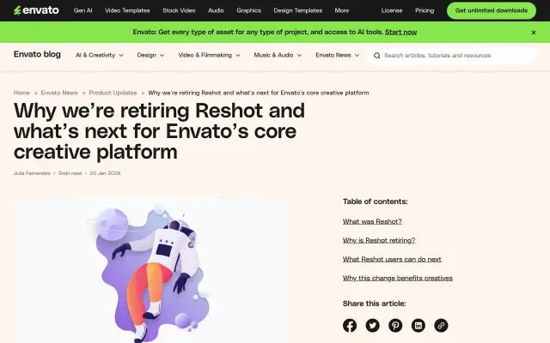
Task: Expand Envato News dropdown
Action: pyautogui.click(x=338, y=55)
